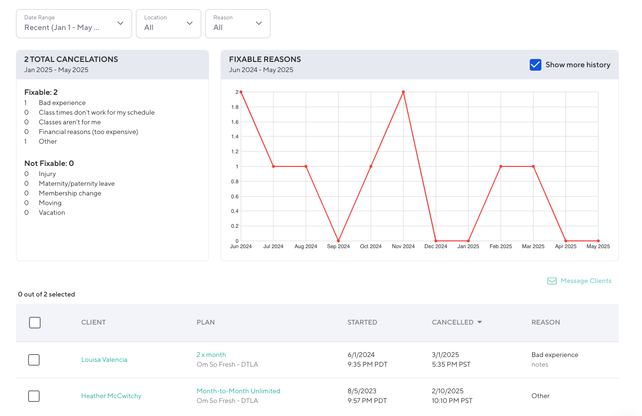642x416 pixels.
Task: Open Louisa Valencia client profile link
Action: point(104,360)
